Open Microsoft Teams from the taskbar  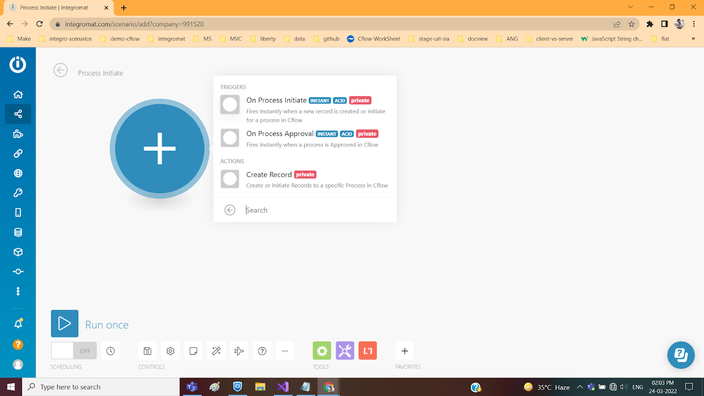coord(192,387)
